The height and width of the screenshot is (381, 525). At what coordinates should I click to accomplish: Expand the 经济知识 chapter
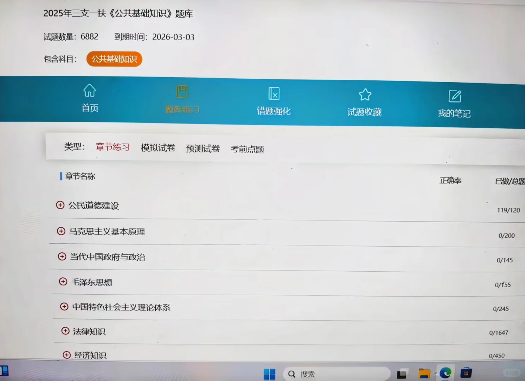pyautogui.click(x=66, y=355)
